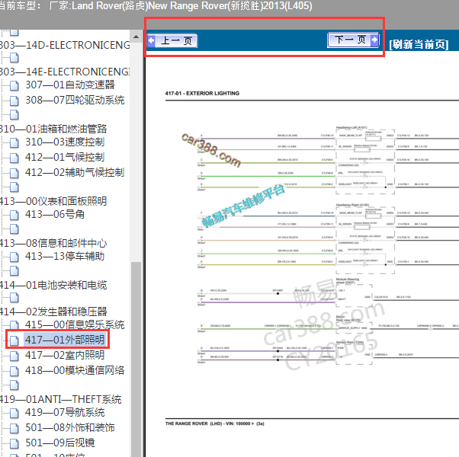This screenshot has height=457, width=459.
Task: Open 310—03速度控制 tree entry
Action: coord(65,142)
